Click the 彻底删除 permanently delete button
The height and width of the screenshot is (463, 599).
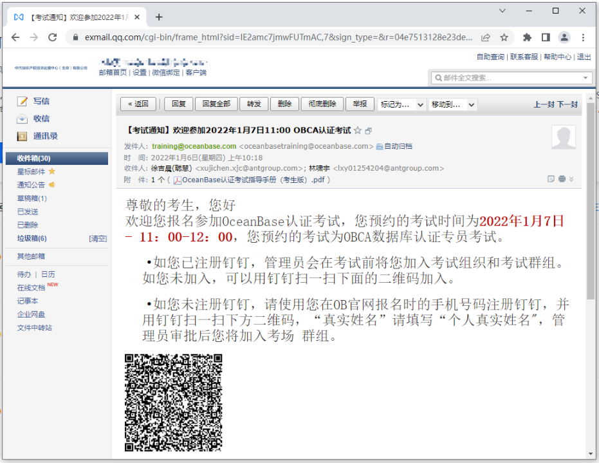click(322, 104)
